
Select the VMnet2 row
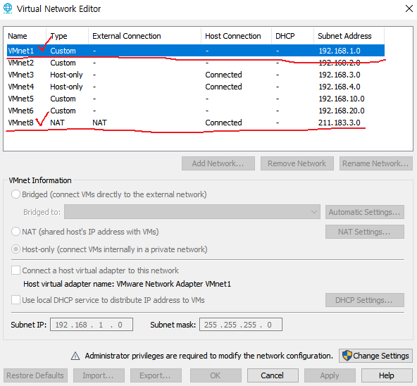pyautogui.click(x=196, y=63)
